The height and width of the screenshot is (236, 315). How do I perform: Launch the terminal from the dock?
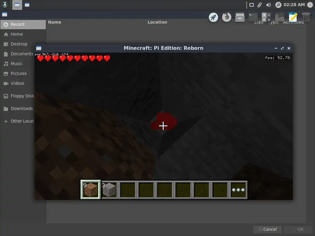click(x=253, y=17)
